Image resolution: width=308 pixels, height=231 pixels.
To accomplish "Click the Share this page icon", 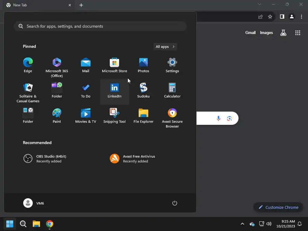I will click(260, 17).
